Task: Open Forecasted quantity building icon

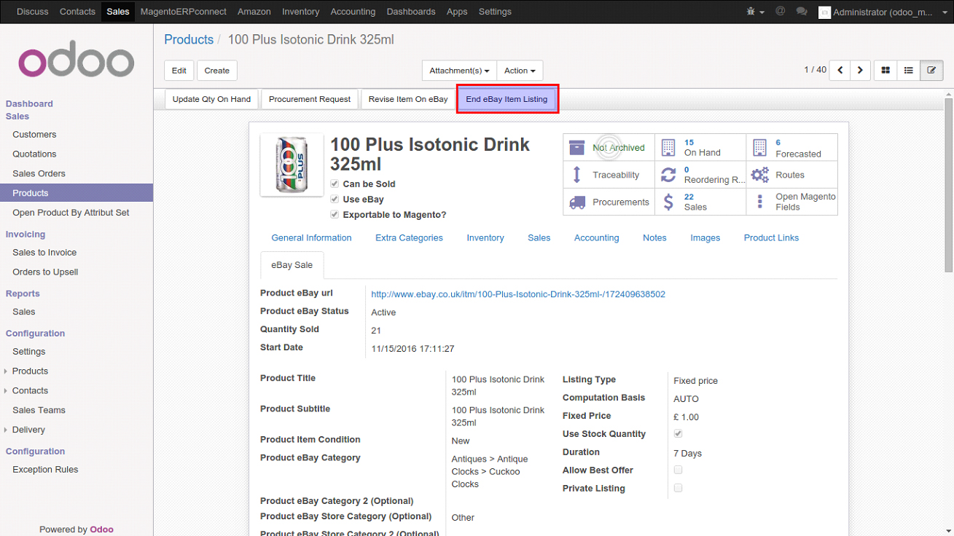Action: 759,147
